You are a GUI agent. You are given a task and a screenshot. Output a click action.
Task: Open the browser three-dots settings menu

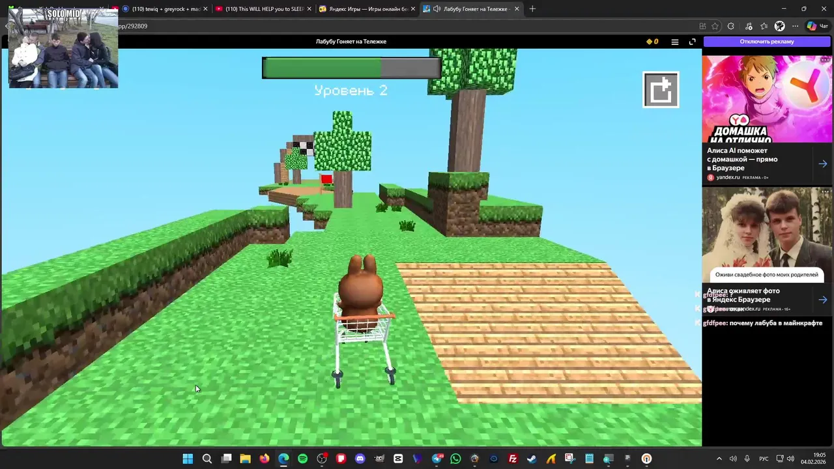click(795, 26)
